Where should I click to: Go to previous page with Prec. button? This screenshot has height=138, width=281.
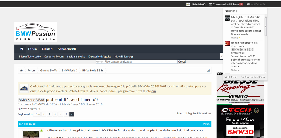point(37,114)
